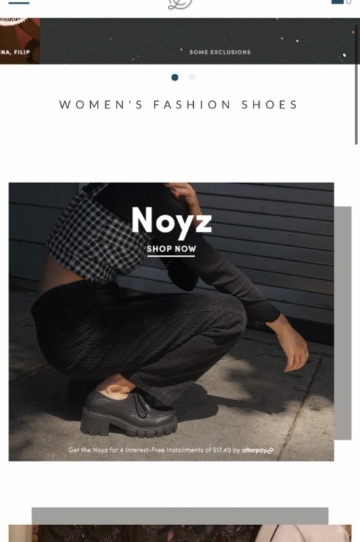Viewport: 360px width, 542px height.
Task: Open the brown INA, FILIP banner slide
Action: pyautogui.click(x=20, y=41)
